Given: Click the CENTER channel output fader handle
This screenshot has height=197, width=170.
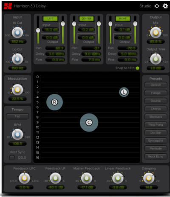Looking at the screenshot, I should tap(99, 24).
